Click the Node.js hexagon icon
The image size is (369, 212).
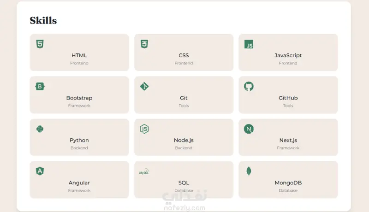coord(144,129)
